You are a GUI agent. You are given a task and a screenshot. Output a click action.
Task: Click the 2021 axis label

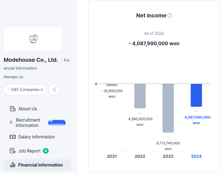[112, 156]
